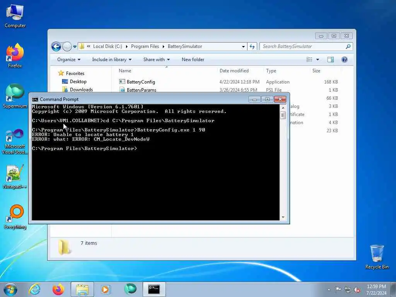Open the Everything search desktop shortcut
Screen dimensions: 396x297
click(15, 217)
